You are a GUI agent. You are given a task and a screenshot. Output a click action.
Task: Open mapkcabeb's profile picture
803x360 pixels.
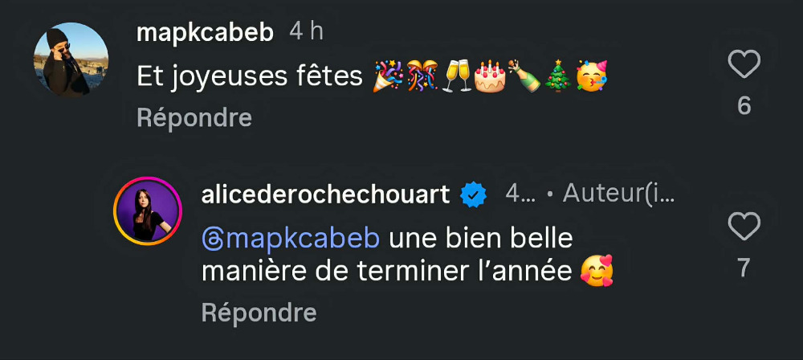pyautogui.click(x=71, y=59)
